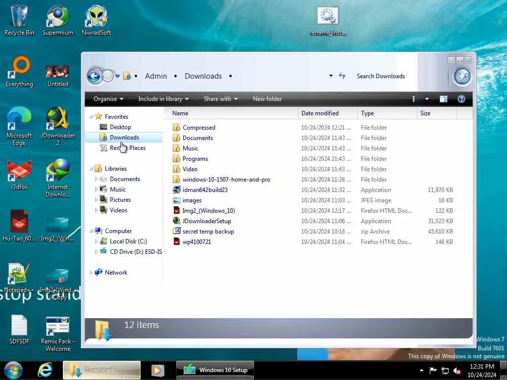Select Desktop under Favorites
Screen dimensions: 507x380
(x=120, y=127)
